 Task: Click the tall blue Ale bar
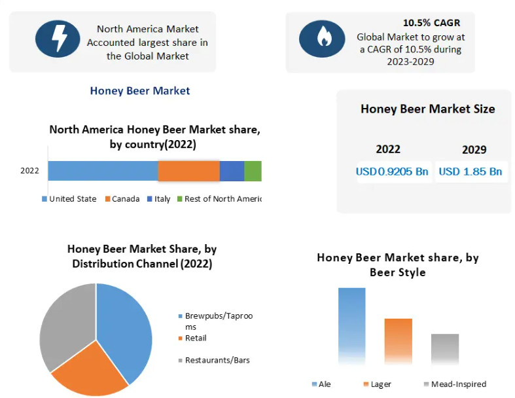(x=352, y=325)
